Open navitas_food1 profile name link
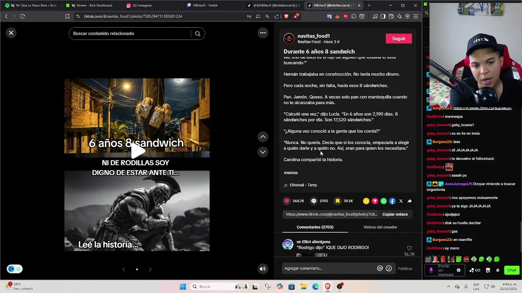This screenshot has width=522, height=293. click(x=314, y=36)
